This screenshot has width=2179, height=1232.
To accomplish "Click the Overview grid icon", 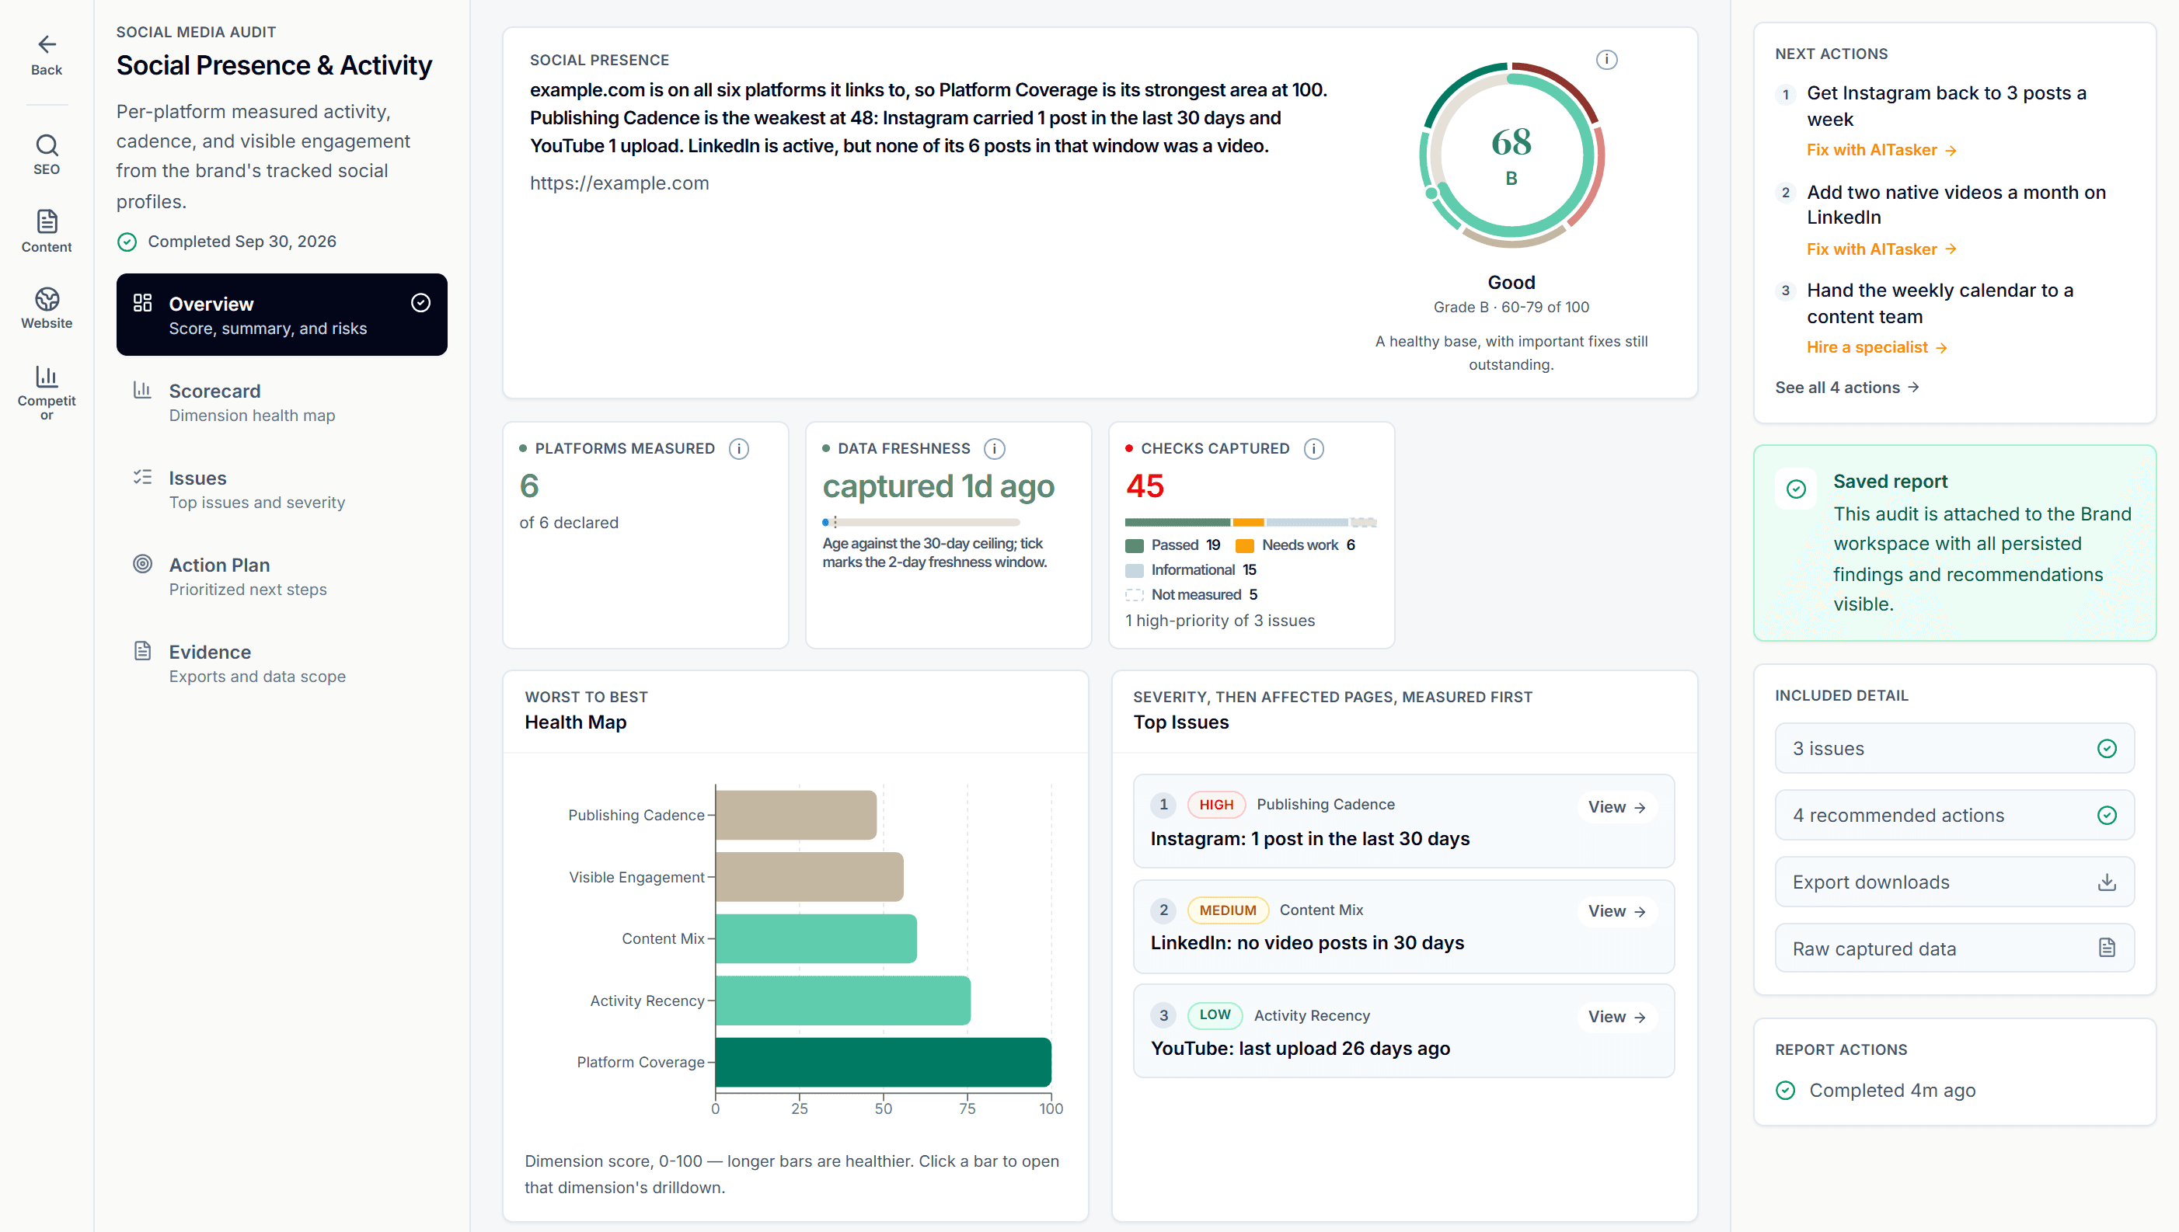I will click(x=142, y=303).
